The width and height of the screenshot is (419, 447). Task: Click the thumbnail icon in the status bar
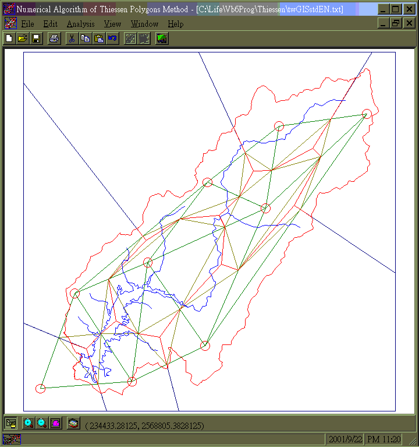click(12, 439)
